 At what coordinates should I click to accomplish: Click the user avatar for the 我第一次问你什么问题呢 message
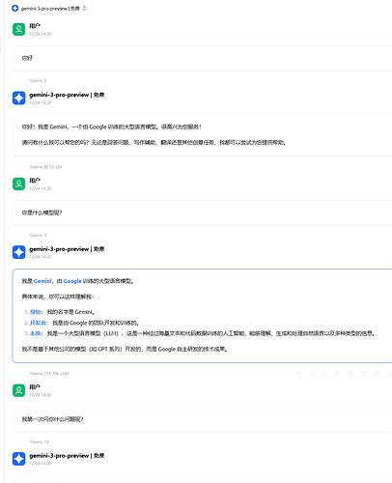click(18, 390)
